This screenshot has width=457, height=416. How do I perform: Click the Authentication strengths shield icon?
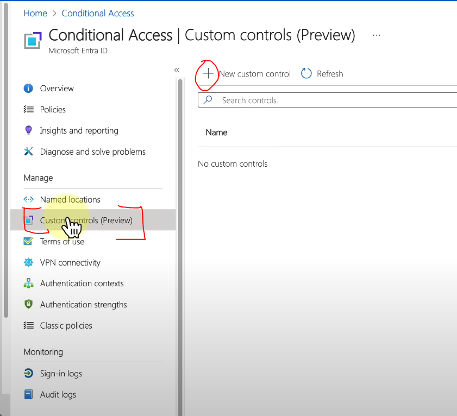29,305
